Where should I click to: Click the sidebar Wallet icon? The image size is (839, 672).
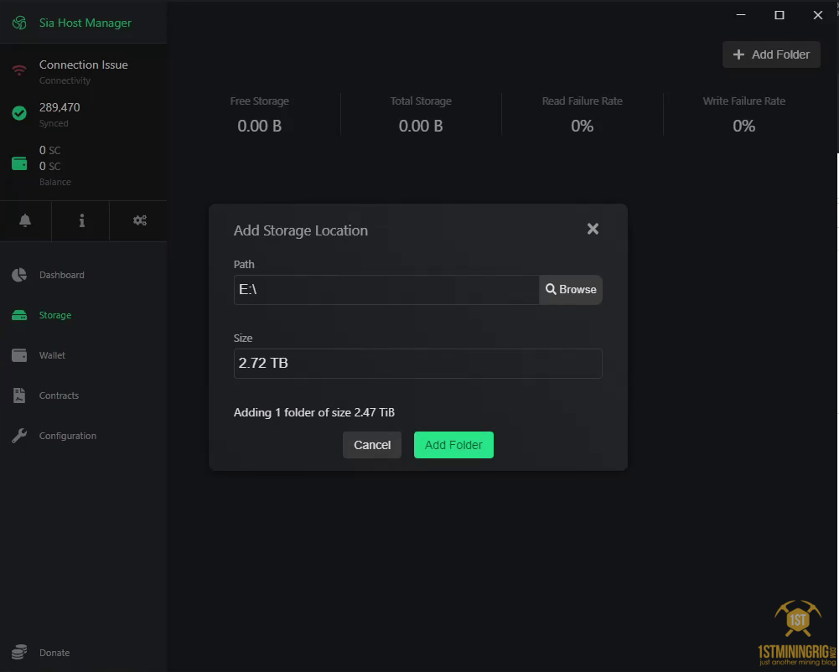(x=19, y=355)
